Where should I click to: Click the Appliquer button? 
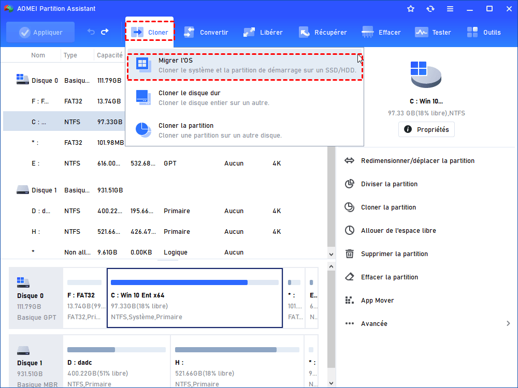40,32
